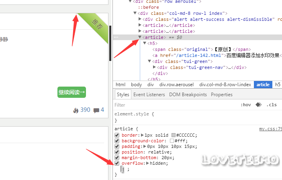Disable the overflow hidden property checkbox
This screenshot has width=282, height=180.
(x=117, y=164)
